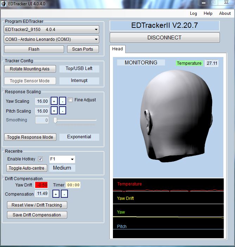Click the drift Compensation value field

42,194
